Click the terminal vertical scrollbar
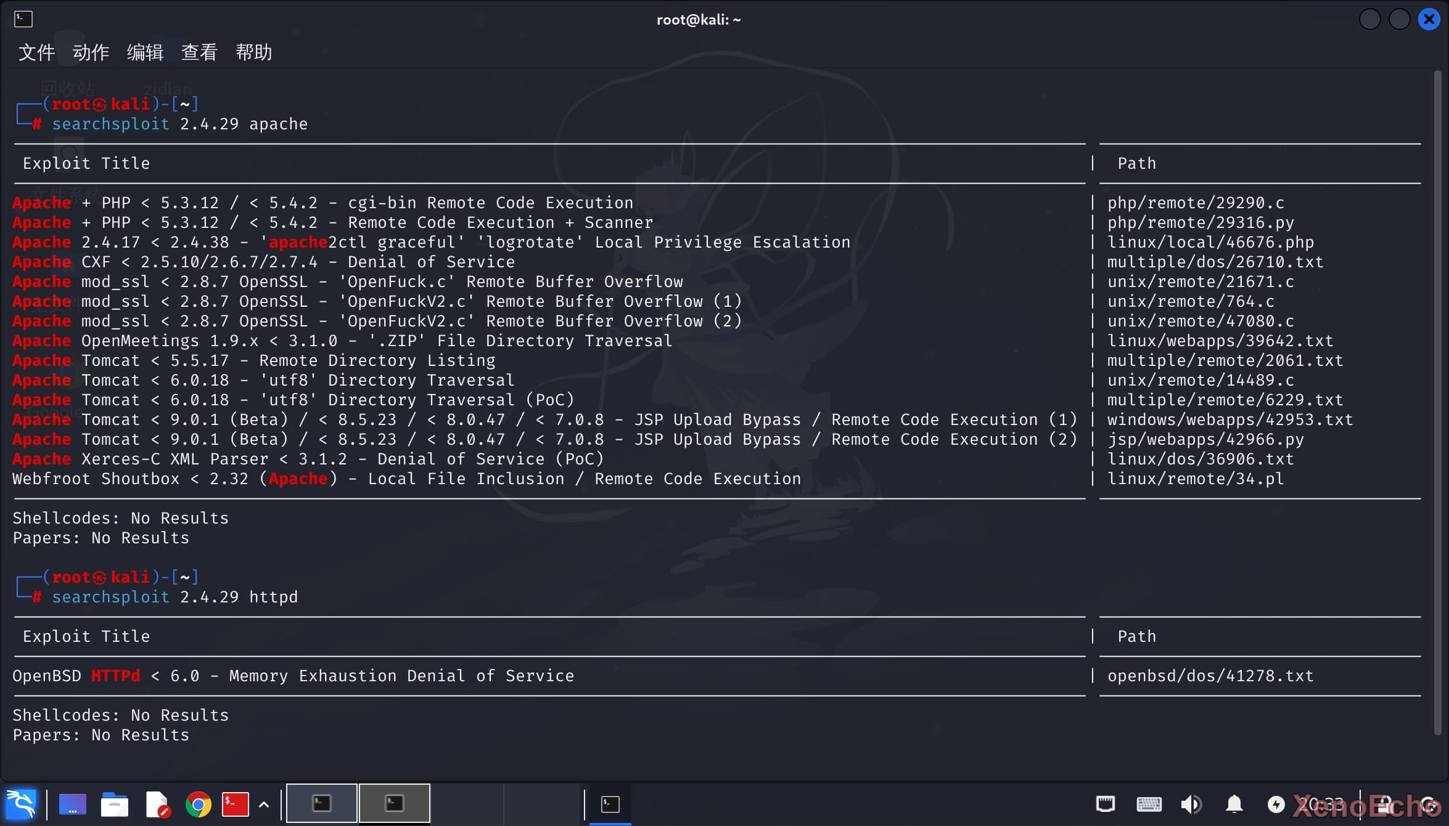The image size is (1449, 826). [x=1437, y=400]
